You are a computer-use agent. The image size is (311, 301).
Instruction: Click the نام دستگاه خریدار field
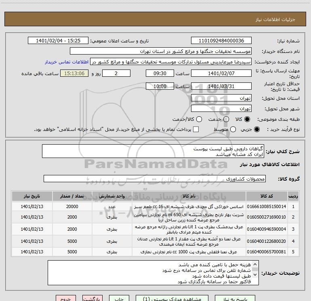(161, 51)
